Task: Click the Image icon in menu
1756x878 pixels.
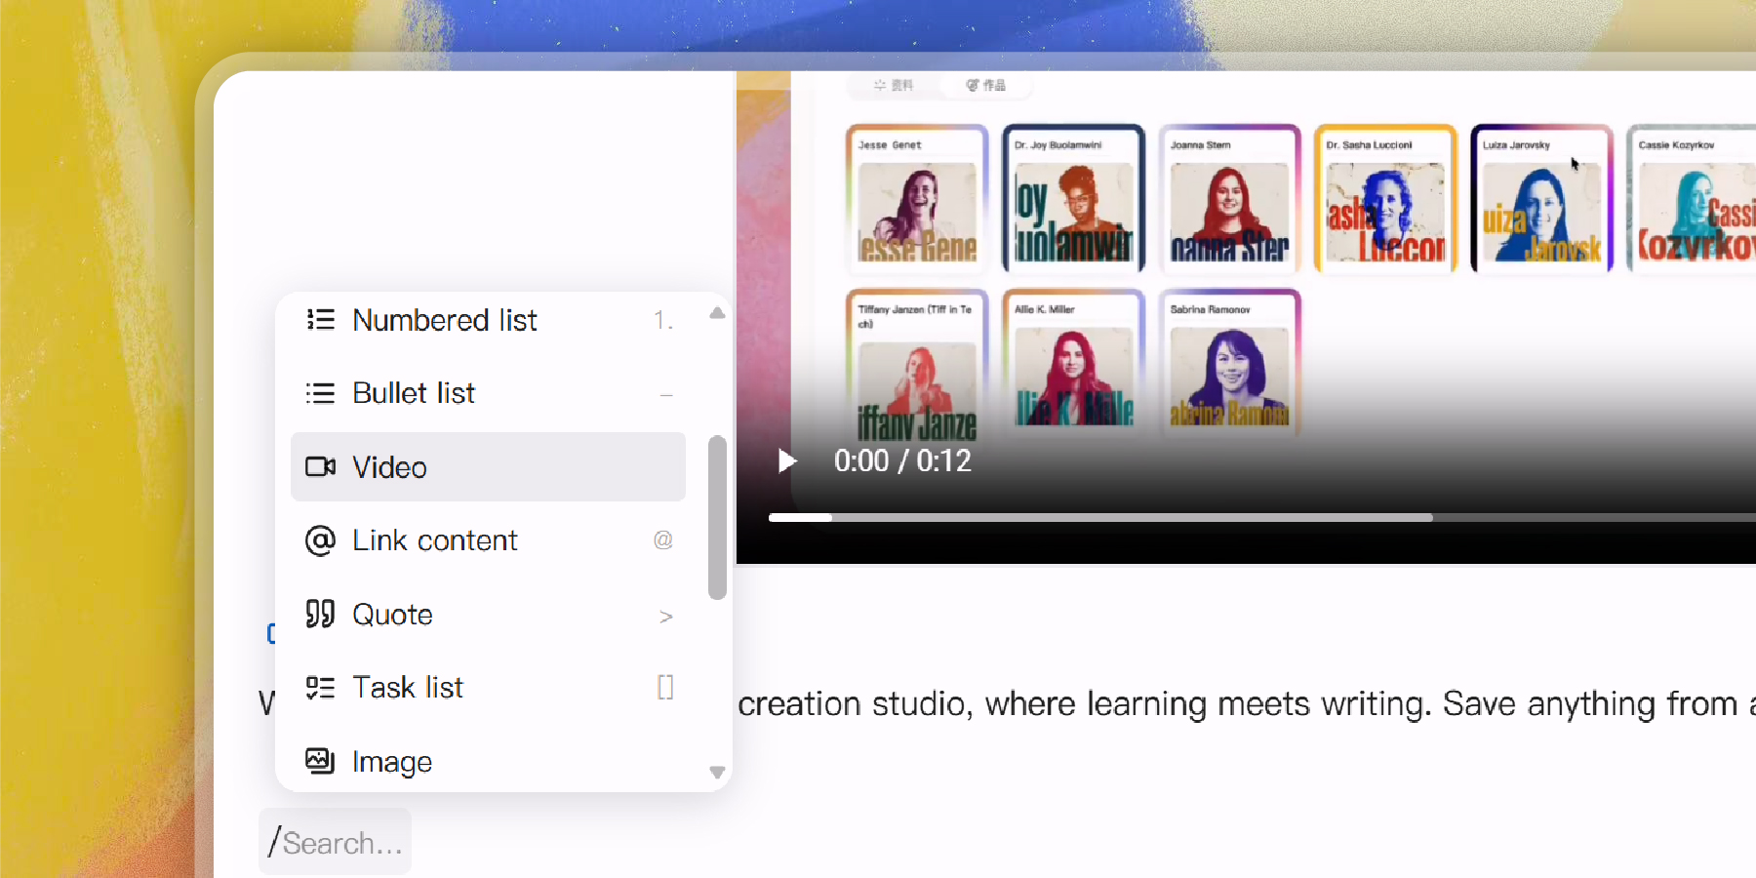Action: coord(320,761)
